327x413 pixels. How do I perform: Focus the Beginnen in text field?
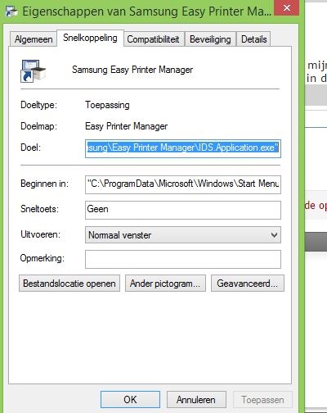point(183,184)
